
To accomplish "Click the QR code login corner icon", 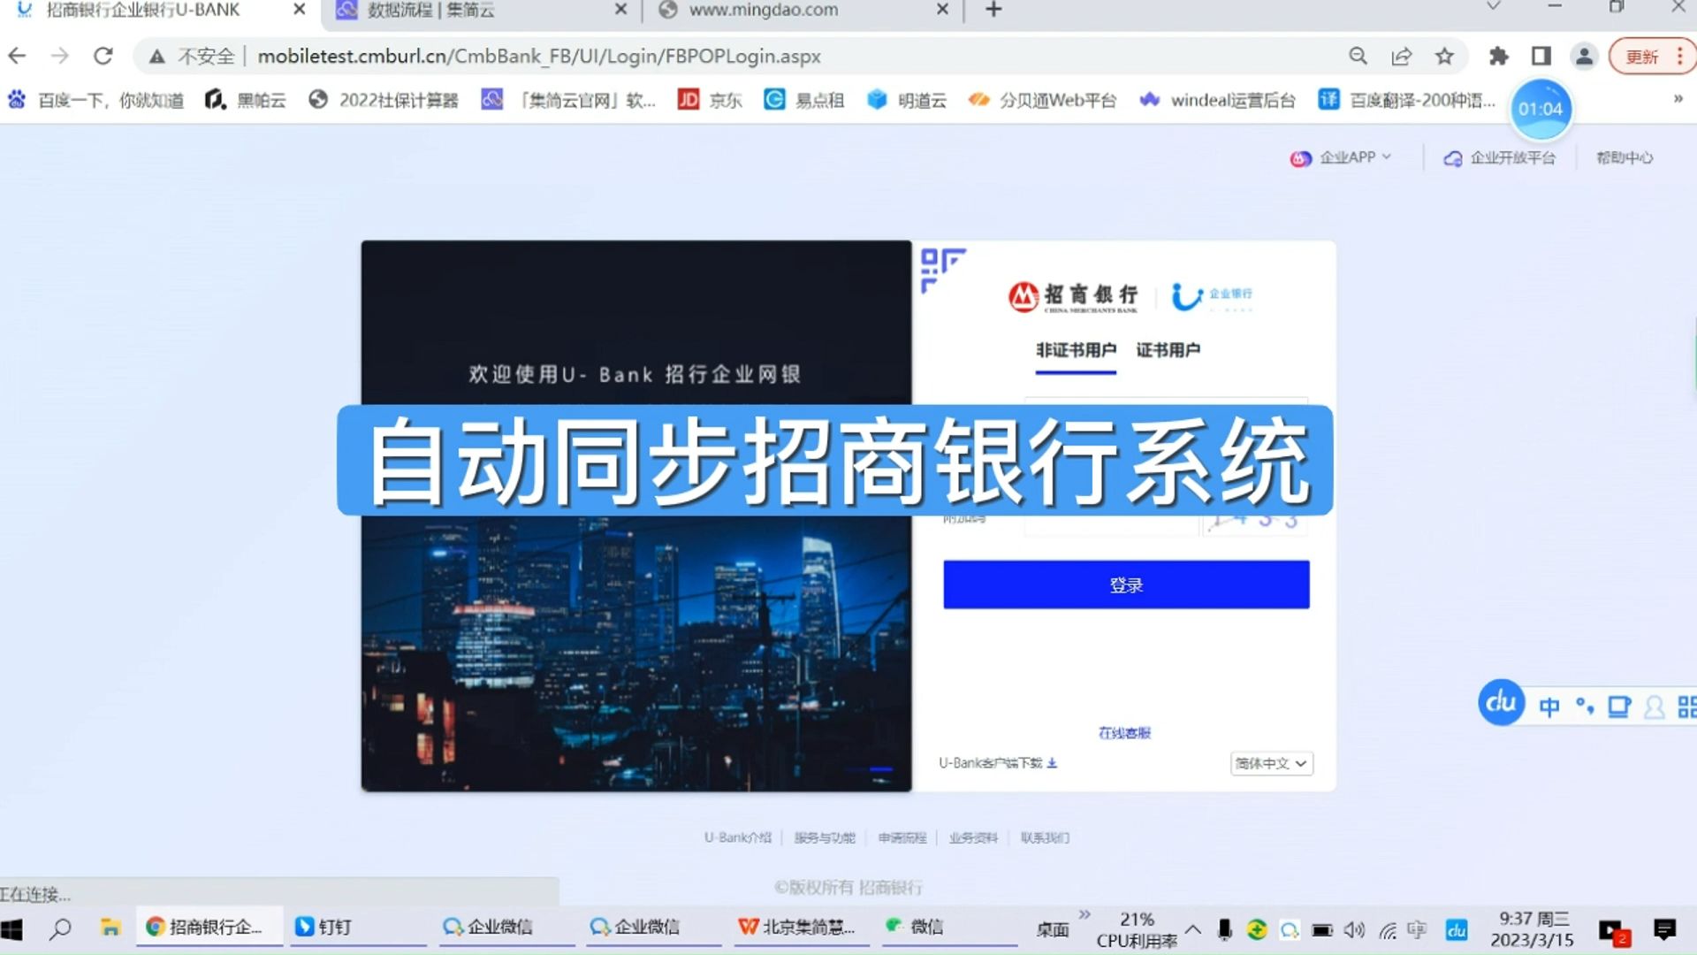I will (x=942, y=270).
